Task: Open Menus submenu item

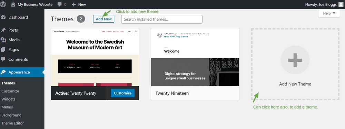Action: click(x=7, y=107)
